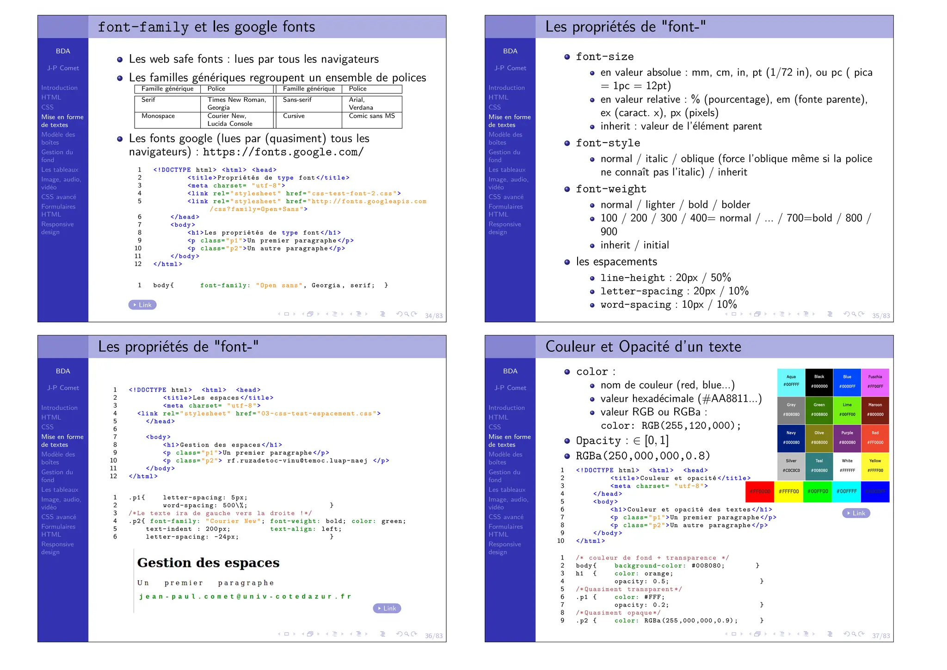The image size is (947, 670).
Task: Select CSS avancé in slide 35 sidebar
Action: click(506, 197)
